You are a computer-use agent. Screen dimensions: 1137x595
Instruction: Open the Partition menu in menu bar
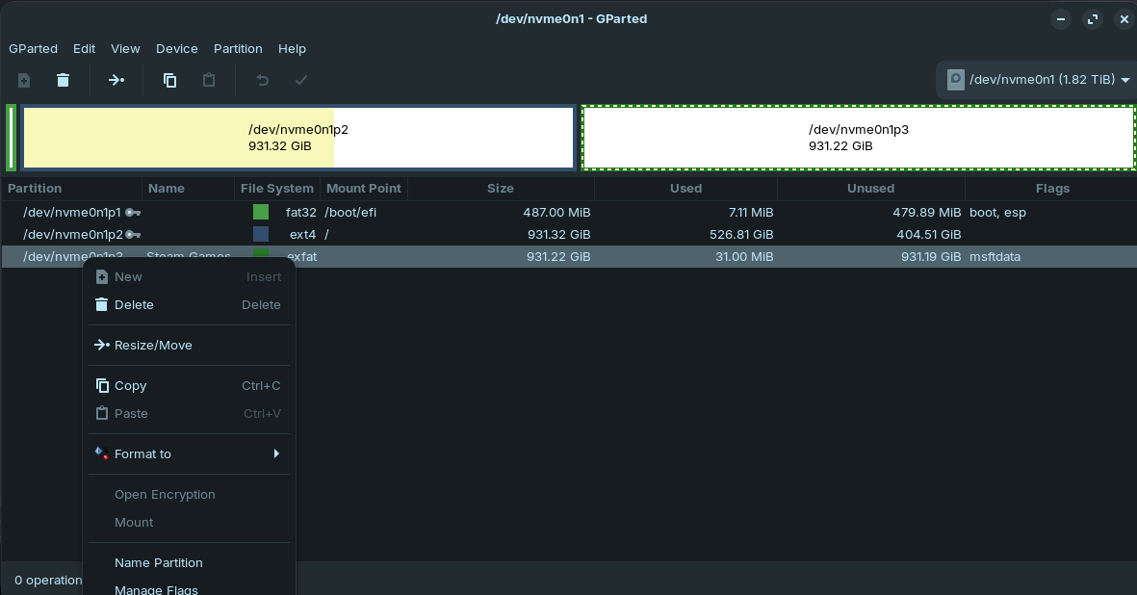tap(238, 48)
